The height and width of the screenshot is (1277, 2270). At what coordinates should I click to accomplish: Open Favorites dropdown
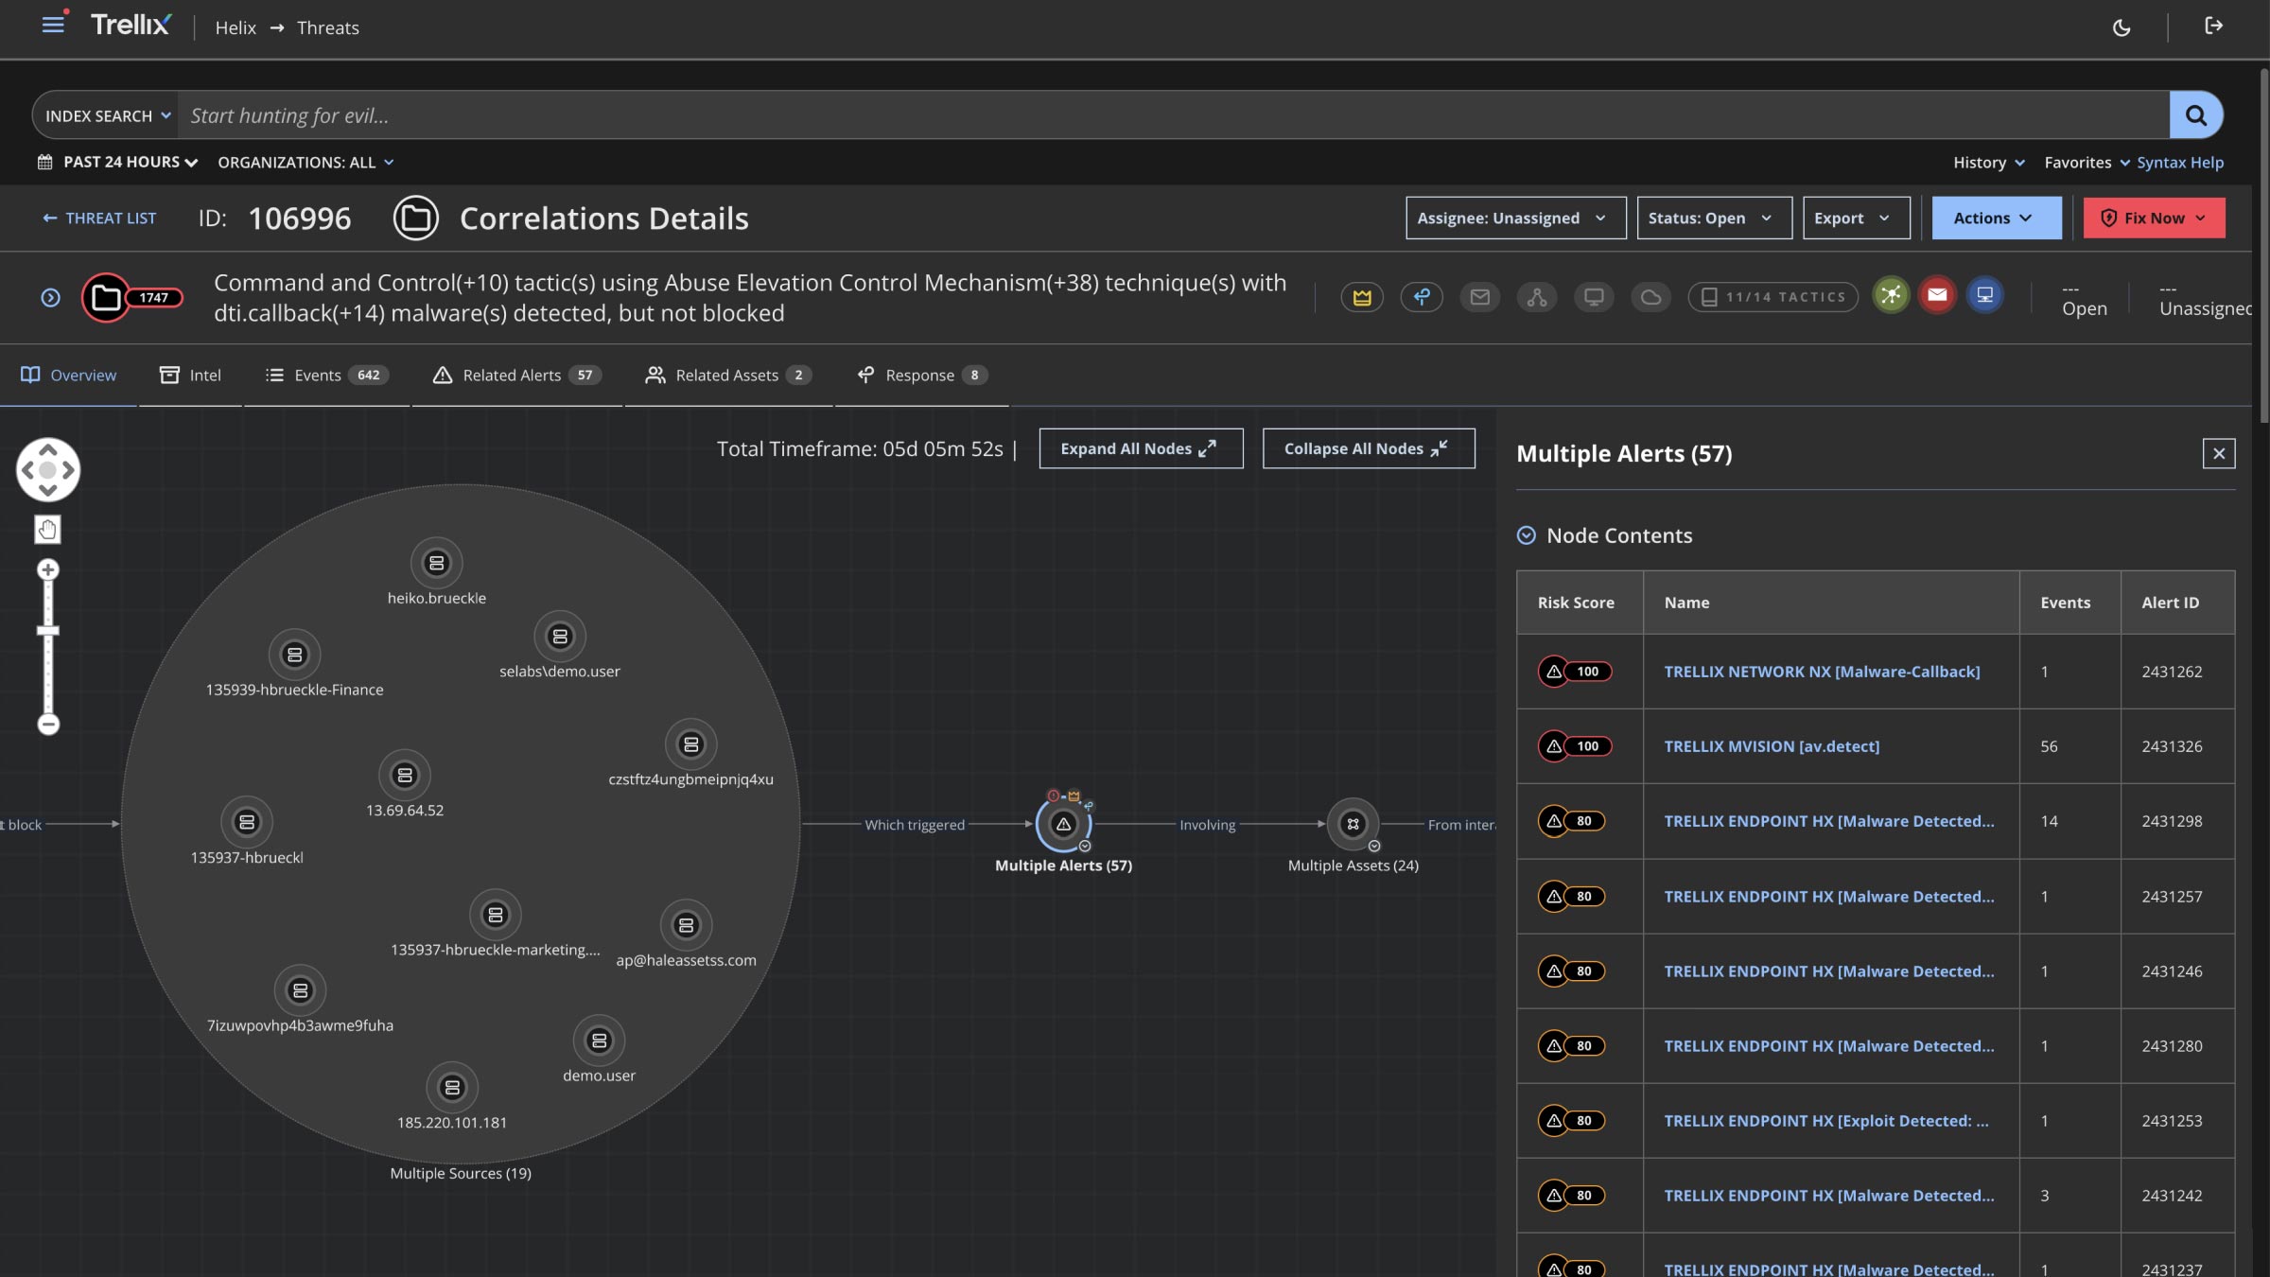(x=2087, y=163)
